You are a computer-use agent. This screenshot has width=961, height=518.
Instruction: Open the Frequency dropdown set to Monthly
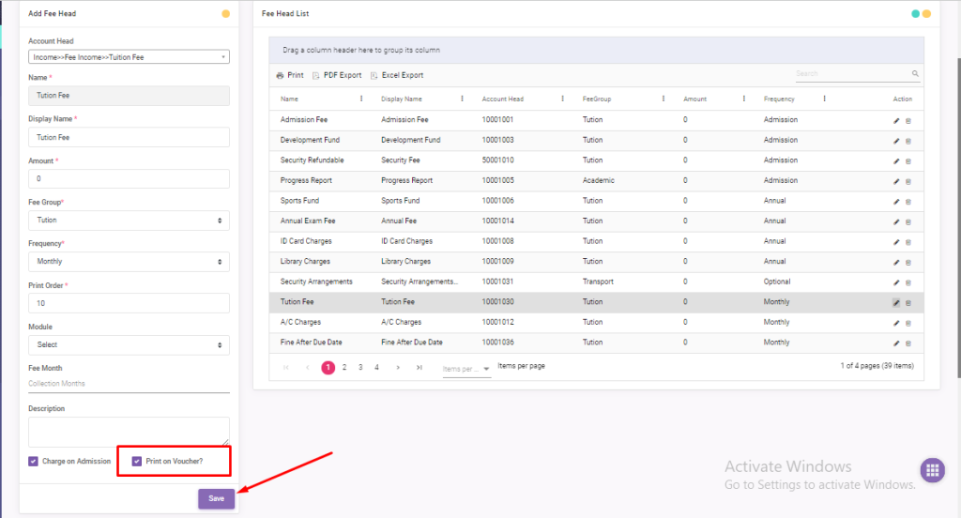(x=129, y=261)
